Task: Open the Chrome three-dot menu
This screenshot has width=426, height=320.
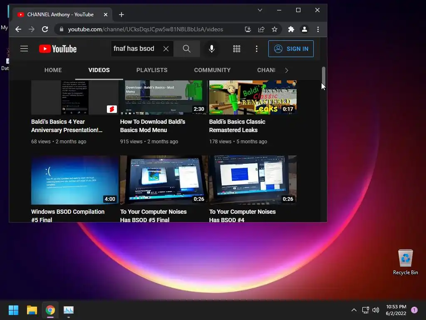Action: pyautogui.click(x=318, y=30)
